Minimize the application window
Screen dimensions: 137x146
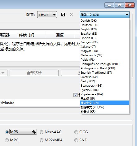pos(109,5)
